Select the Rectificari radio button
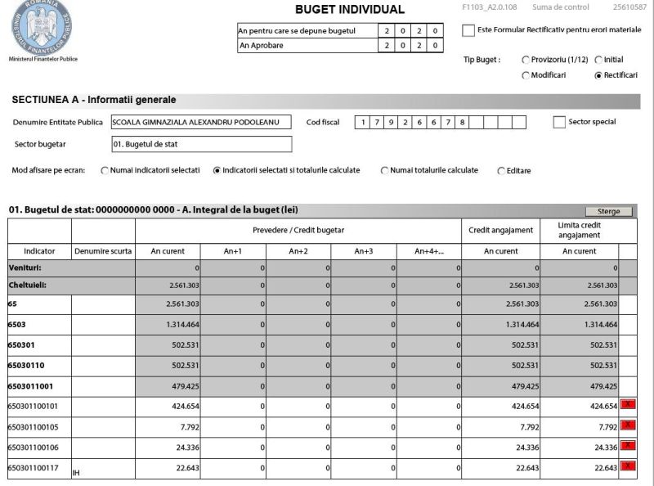This screenshot has height=486, width=654. (598, 75)
